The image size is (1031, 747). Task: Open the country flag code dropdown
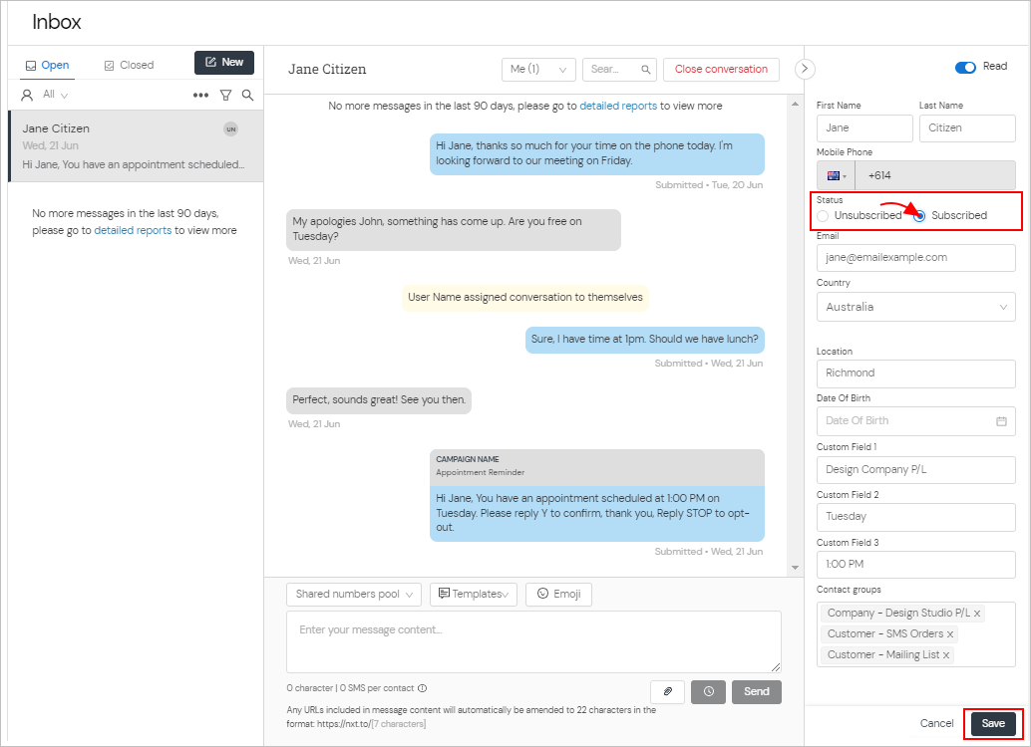click(836, 176)
